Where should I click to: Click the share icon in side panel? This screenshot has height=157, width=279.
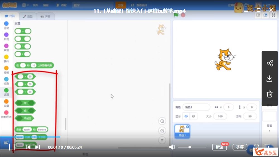click(270, 63)
